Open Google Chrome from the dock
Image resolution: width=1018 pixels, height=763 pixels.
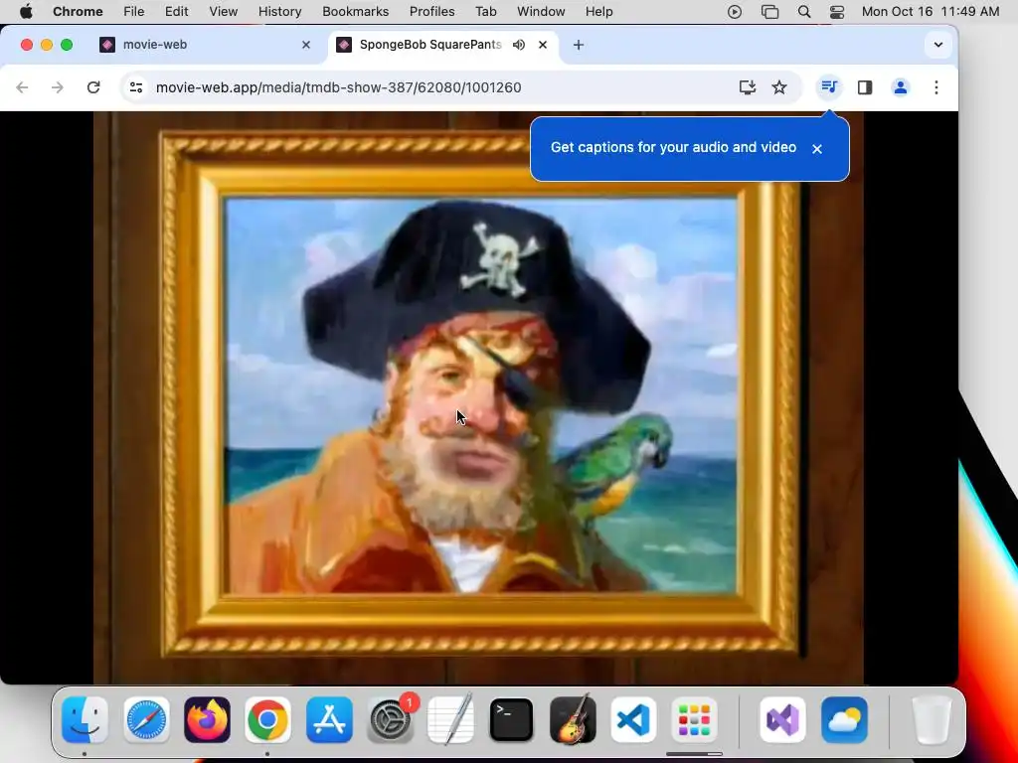point(267,719)
